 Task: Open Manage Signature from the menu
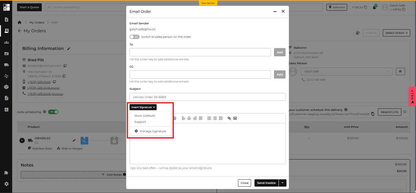point(153,131)
